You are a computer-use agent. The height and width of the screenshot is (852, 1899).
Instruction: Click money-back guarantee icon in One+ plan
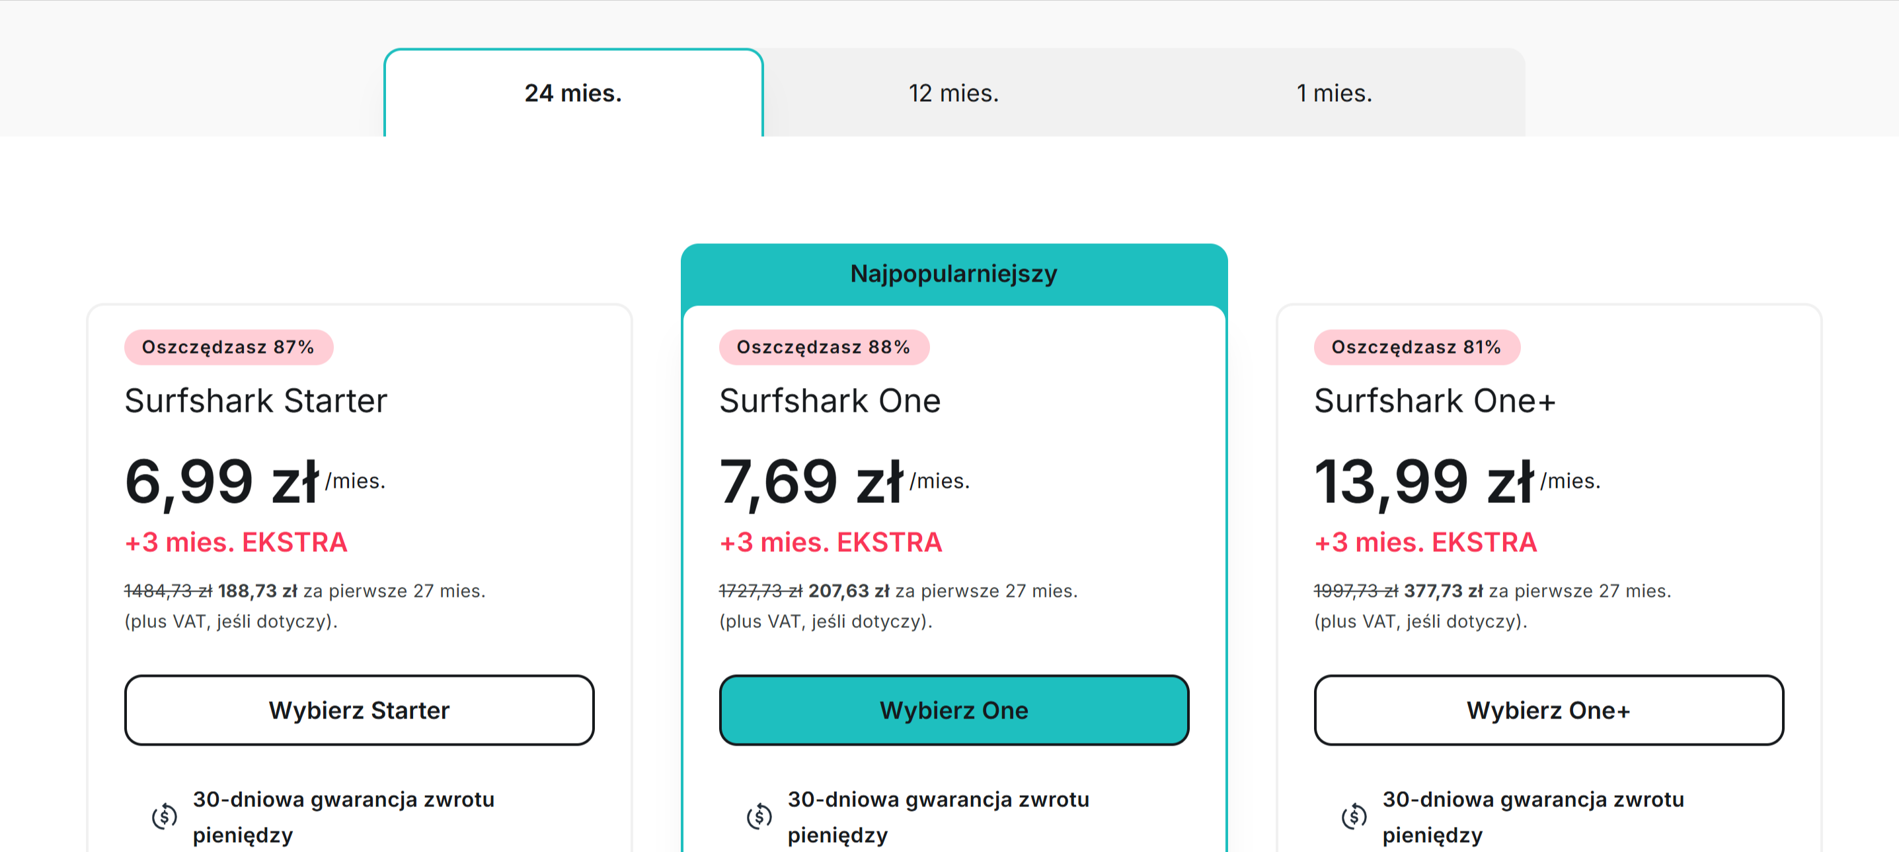click(x=1354, y=816)
